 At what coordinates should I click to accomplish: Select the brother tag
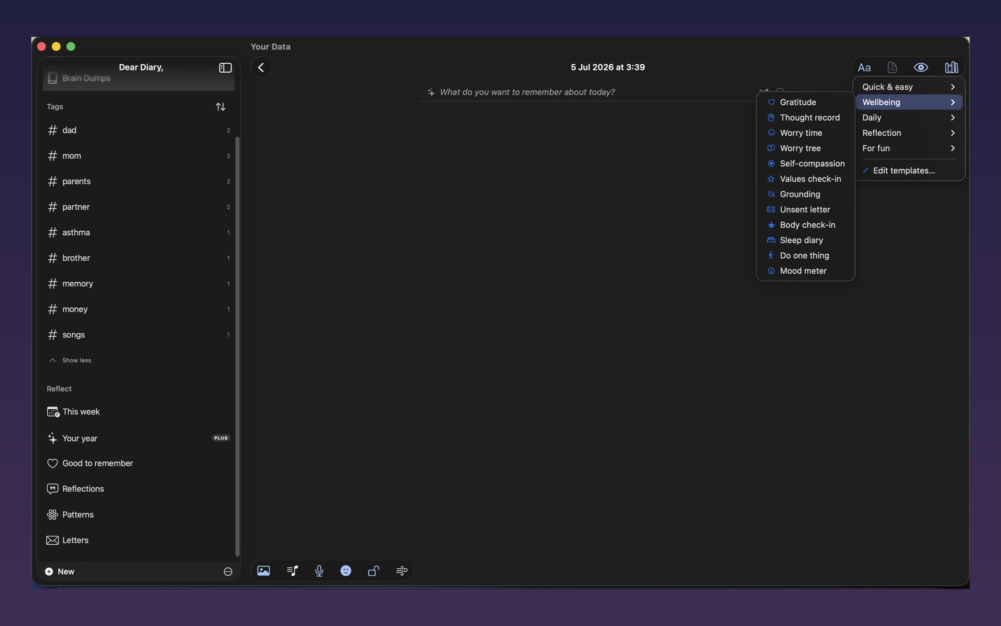coord(138,258)
